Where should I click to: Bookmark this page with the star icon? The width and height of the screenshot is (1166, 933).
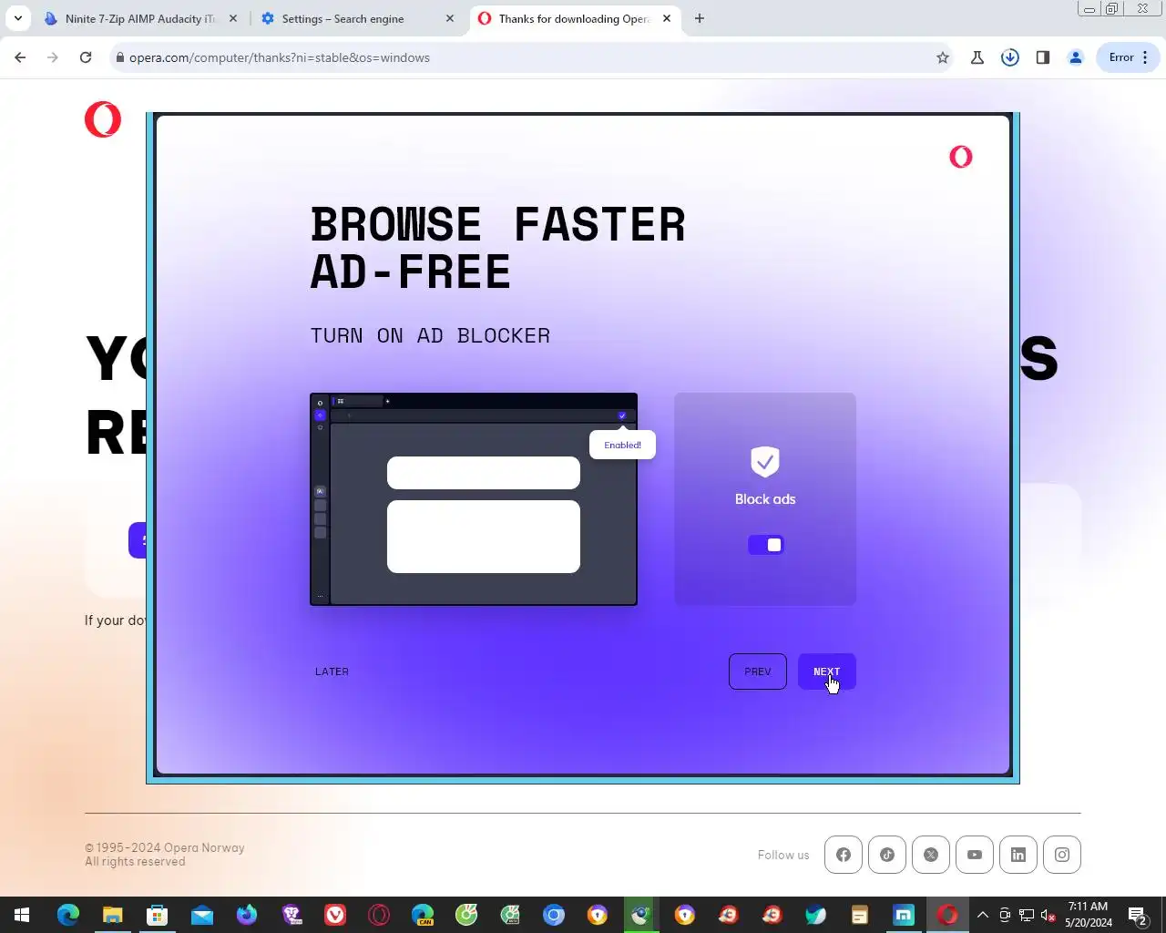click(943, 57)
